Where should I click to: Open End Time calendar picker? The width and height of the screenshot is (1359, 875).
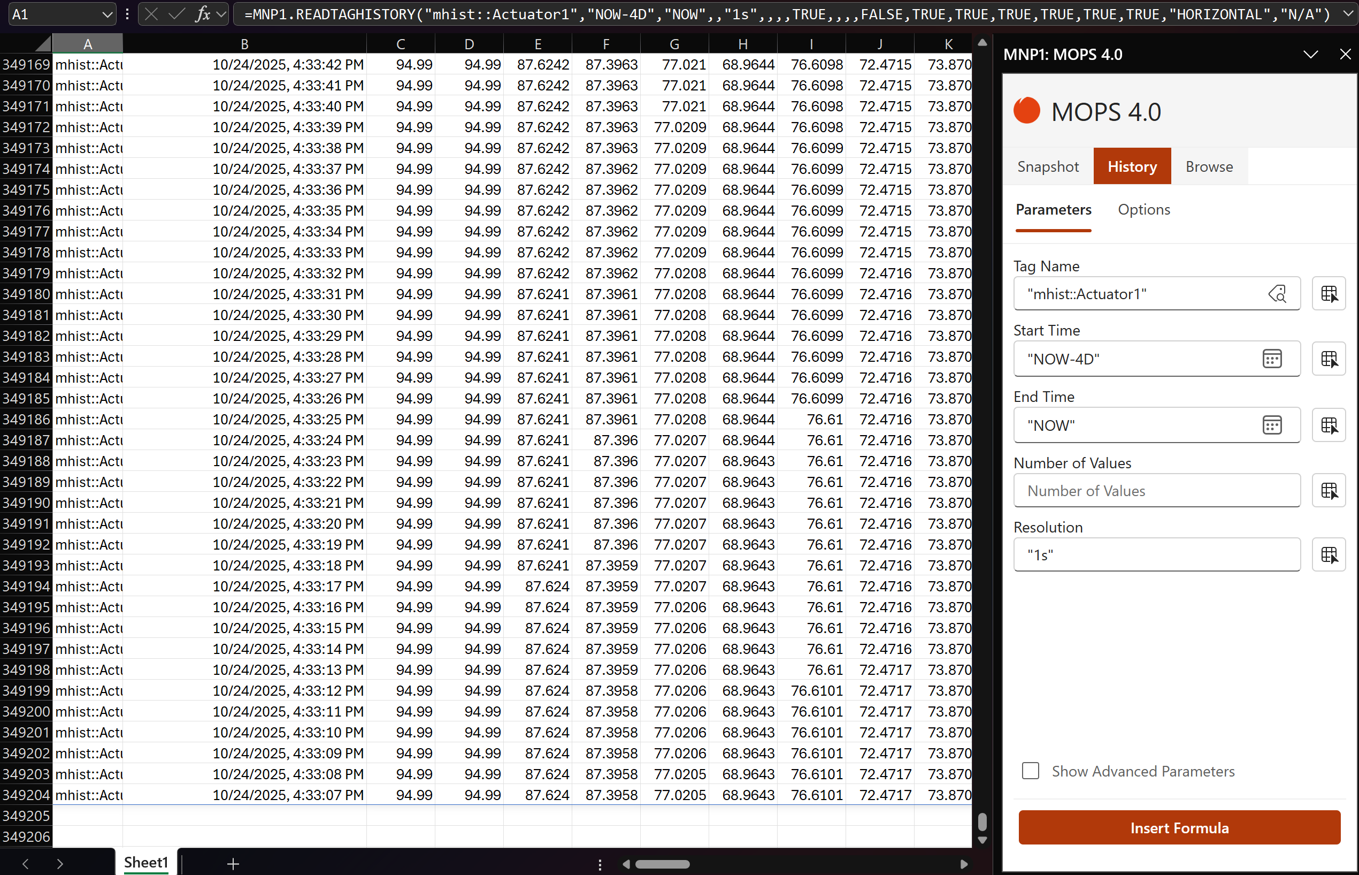pos(1272,425)
